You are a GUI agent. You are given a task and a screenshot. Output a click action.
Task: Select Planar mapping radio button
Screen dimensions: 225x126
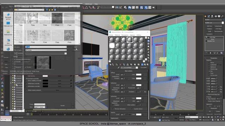(x=209, y=63)
